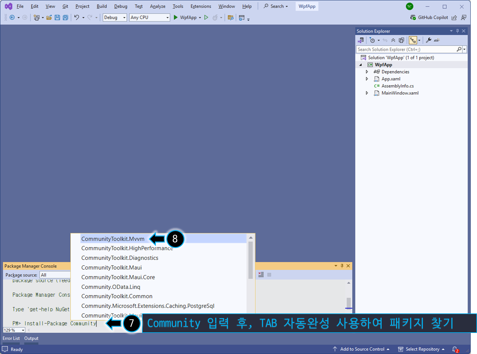Click Clear Console icon in Package Manager
The height and width of the screenshot is (354, 477).
click(x=261, y=274)
